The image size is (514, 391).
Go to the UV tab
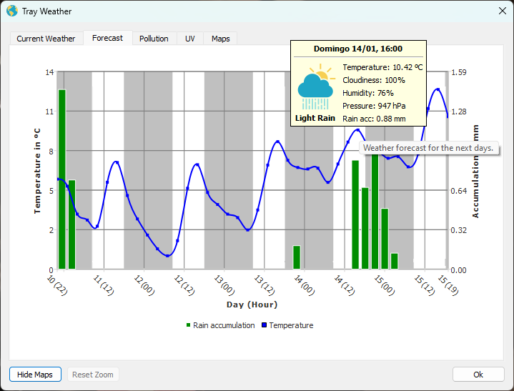tap(190, 39)
